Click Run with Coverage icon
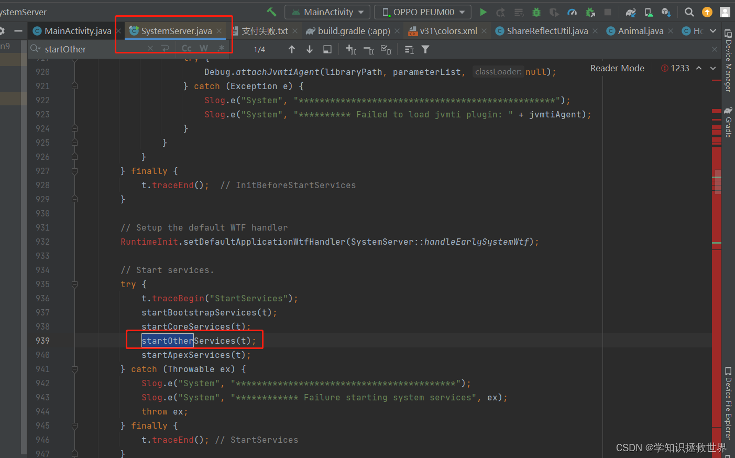Screen dimensions: 735x458 (x=554, y=12)
